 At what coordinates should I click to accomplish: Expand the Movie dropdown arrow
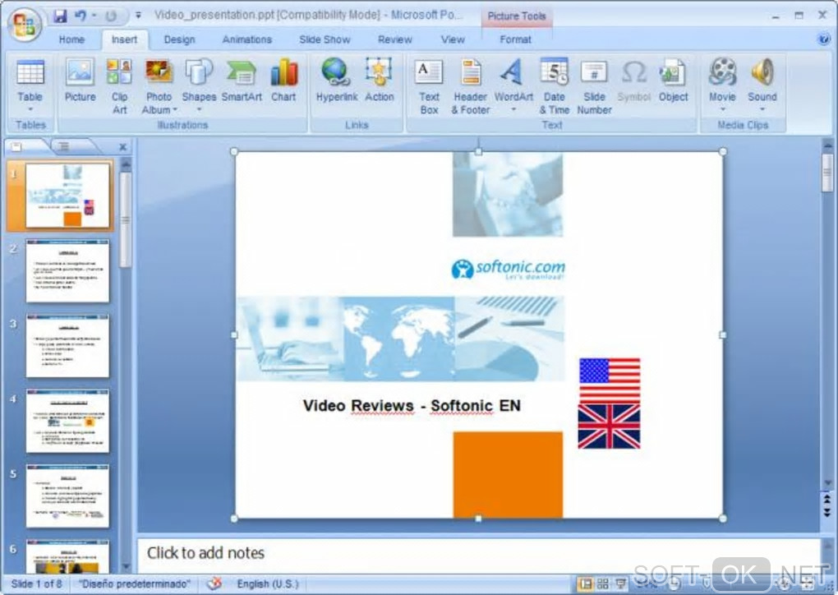(x=722, y=109)
